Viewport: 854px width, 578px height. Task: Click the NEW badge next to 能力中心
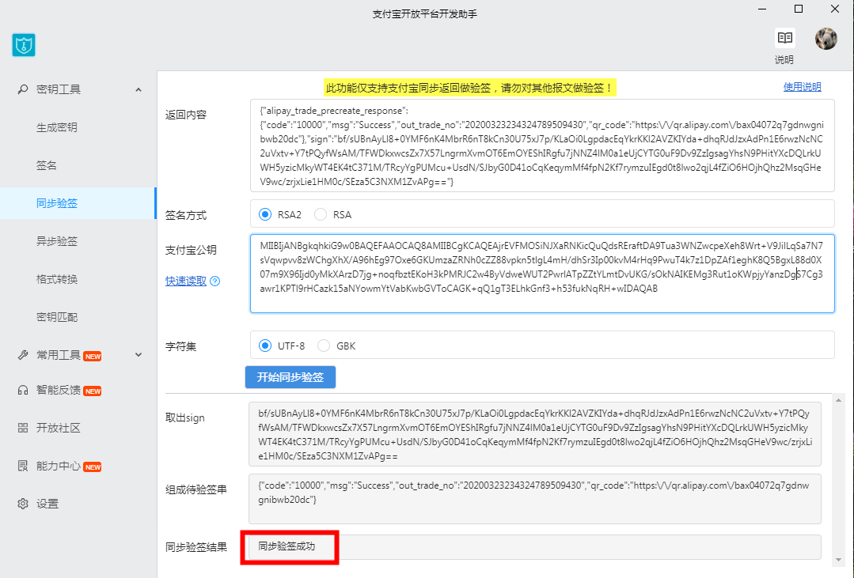coord(93,467)
